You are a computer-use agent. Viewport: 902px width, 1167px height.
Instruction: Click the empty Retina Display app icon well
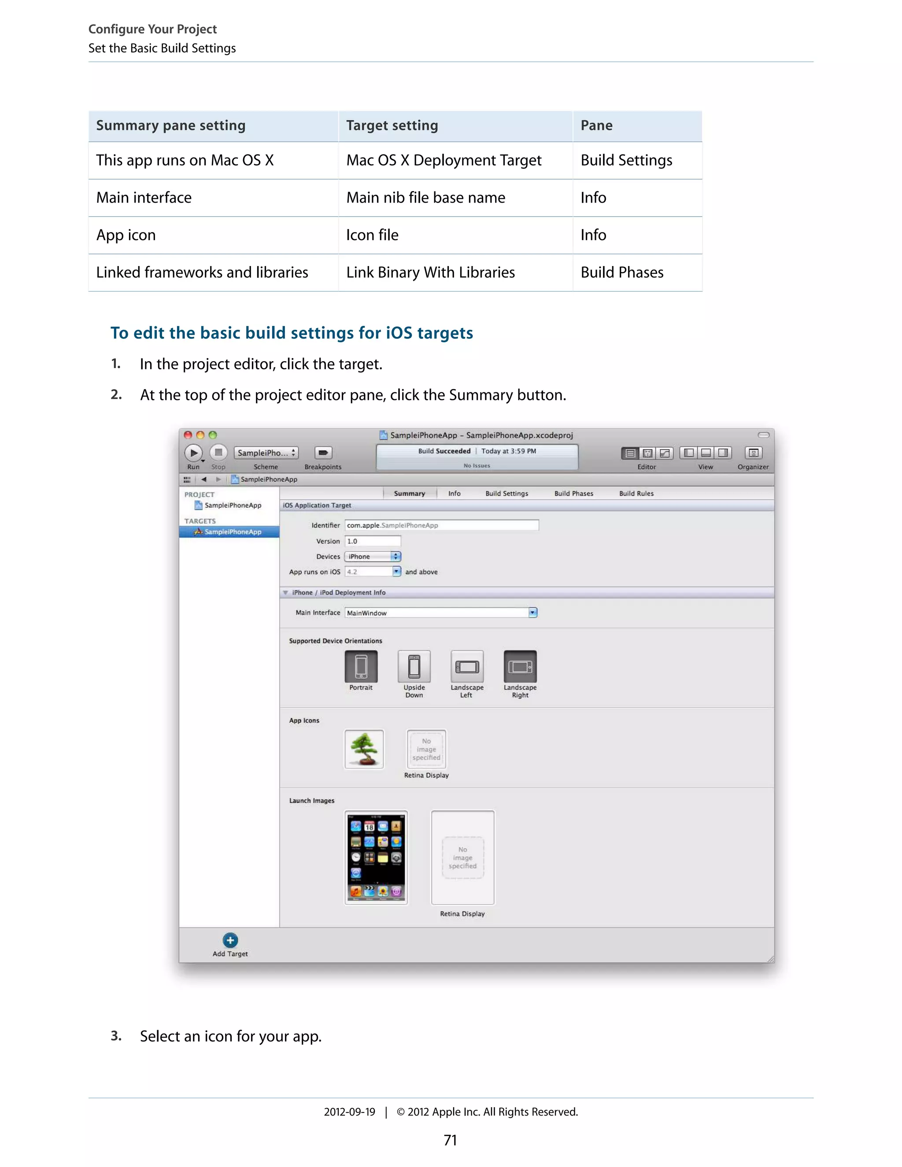[426, 749]
